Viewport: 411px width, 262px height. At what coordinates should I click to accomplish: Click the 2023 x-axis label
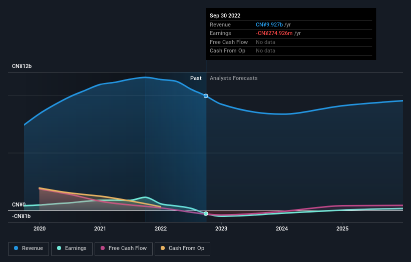coord(221,229)
